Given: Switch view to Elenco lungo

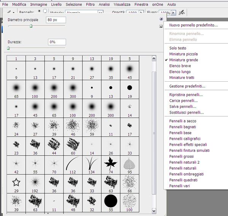Looking at the screenshot, I should (x=180, y=72).
